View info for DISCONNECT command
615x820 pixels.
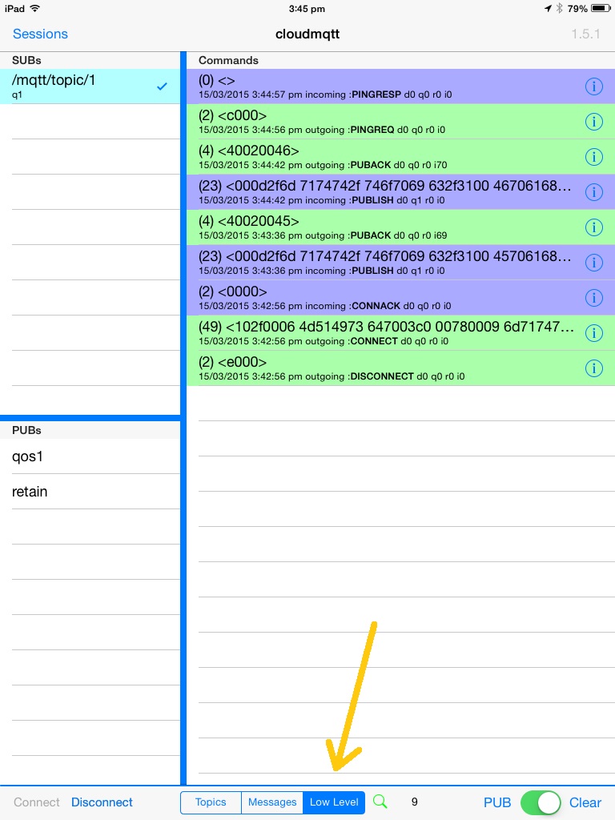click(593, 368)
